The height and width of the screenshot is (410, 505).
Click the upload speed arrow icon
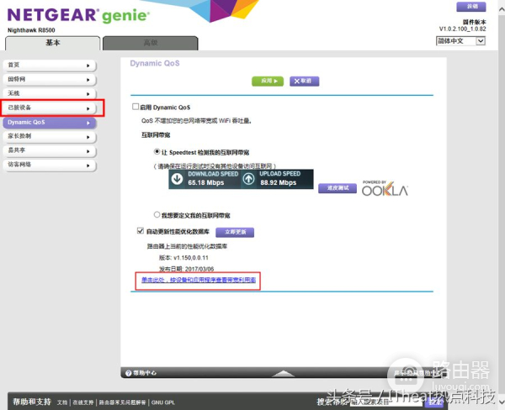pos(248,179)
